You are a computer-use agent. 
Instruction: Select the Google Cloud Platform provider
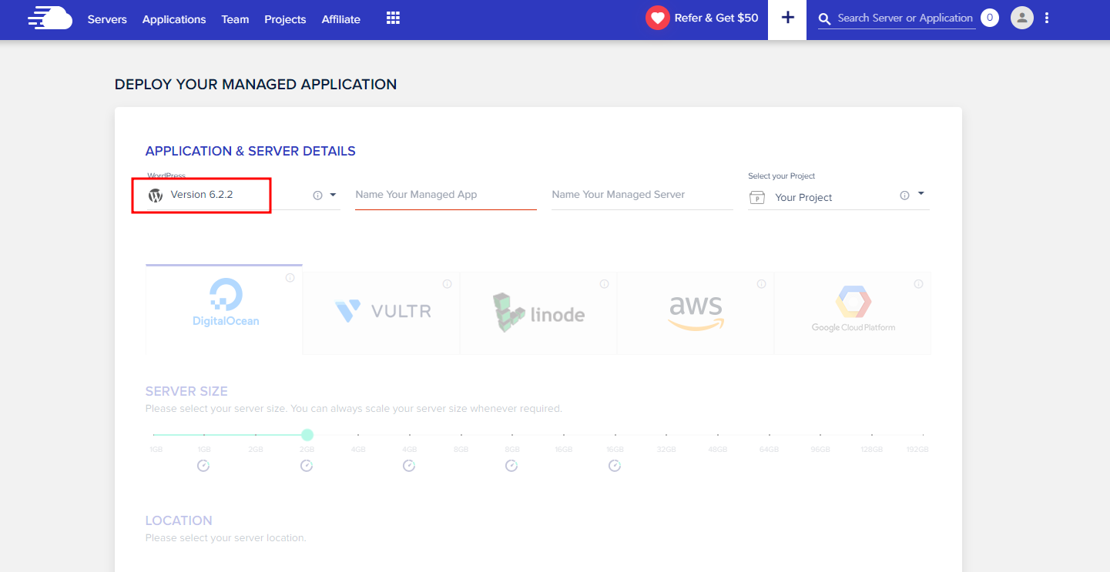click(853, 313)
